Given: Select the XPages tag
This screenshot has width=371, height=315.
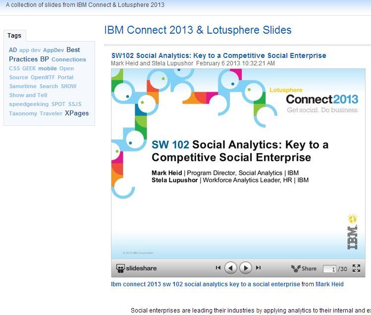Looking at the screenshot, I should click(77, 113).
